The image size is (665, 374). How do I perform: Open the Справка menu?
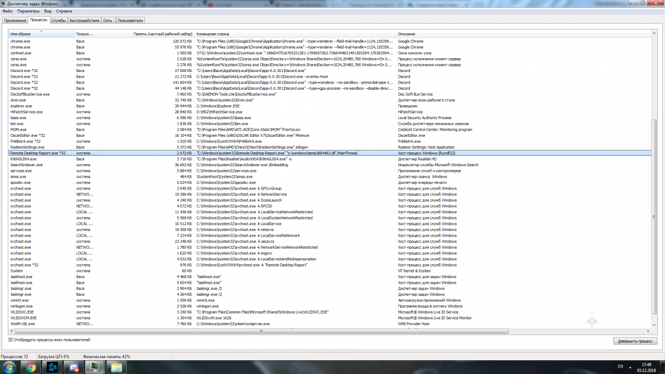tap(64, 11)
